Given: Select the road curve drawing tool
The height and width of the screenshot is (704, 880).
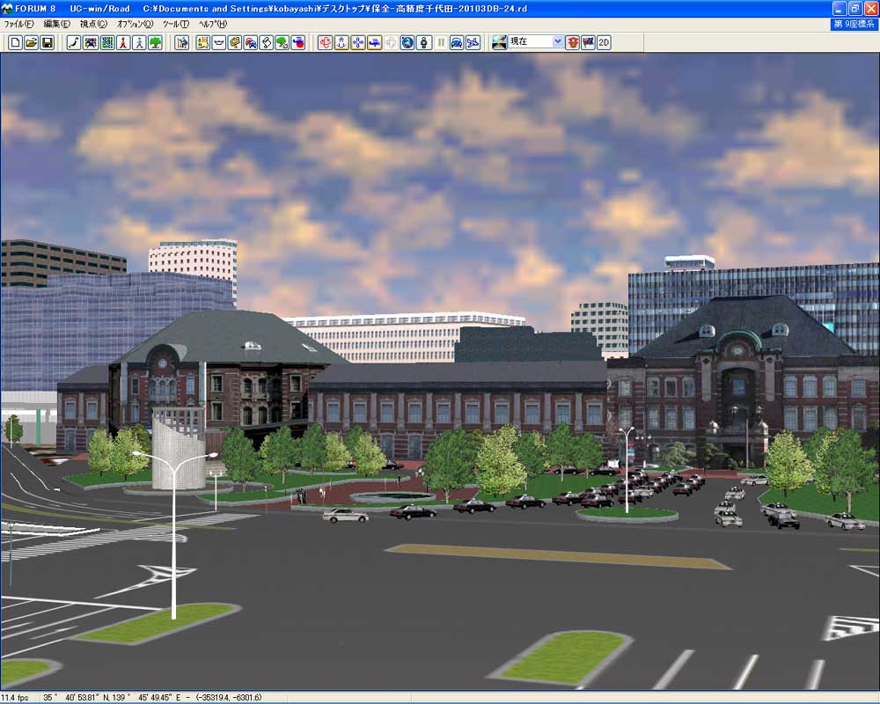Looking at the screenshot, I should [x=74, y=42].
